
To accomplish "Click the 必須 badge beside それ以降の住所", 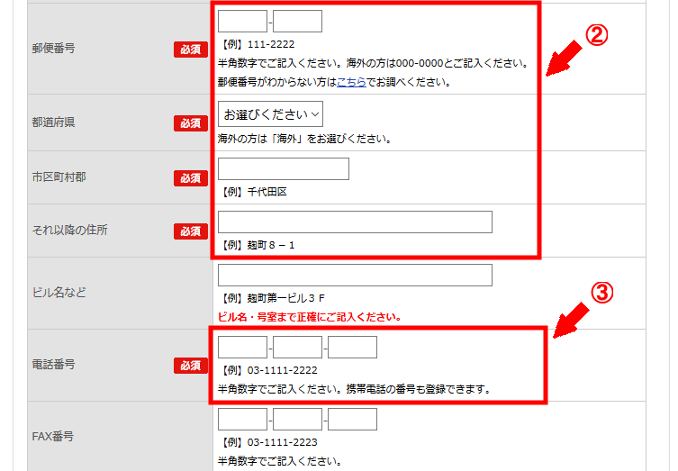I will 191,231.
